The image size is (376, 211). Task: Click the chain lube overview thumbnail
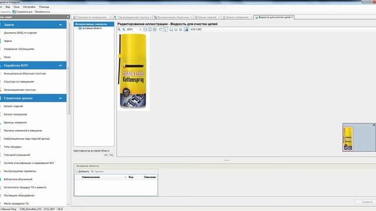pos(348,139)
